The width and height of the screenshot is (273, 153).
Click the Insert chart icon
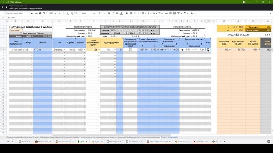(174, 13)
